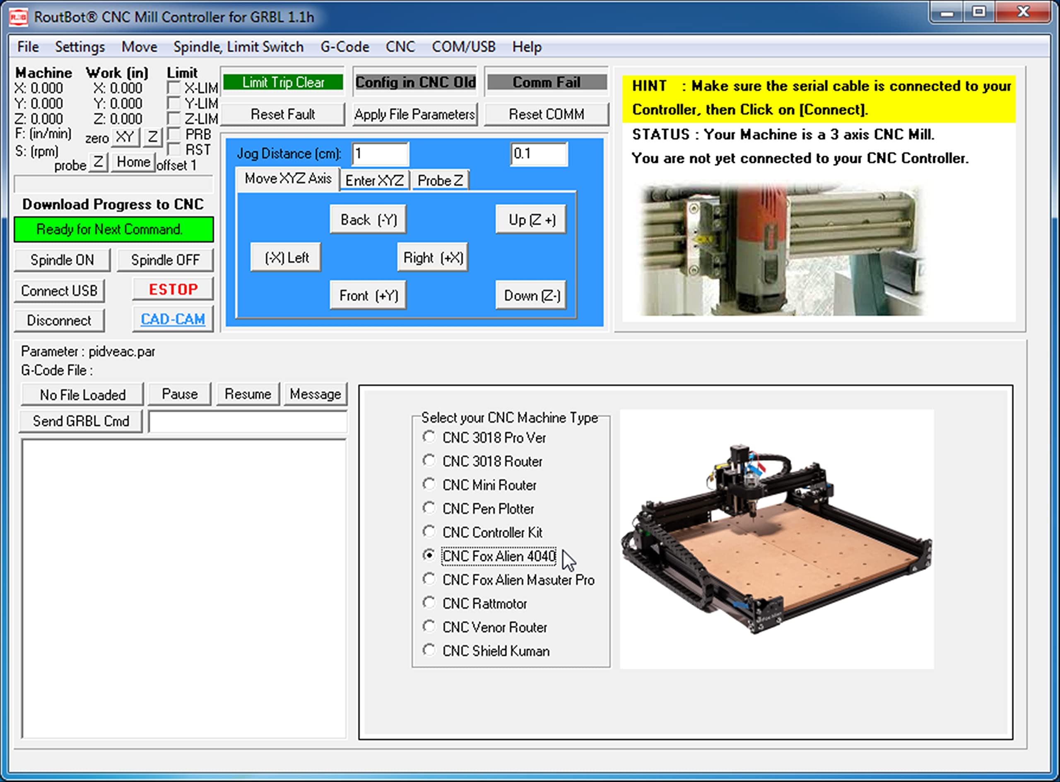Hit the red ESTOP button
Screen dimensions: 1060x782
coord(173,289)
